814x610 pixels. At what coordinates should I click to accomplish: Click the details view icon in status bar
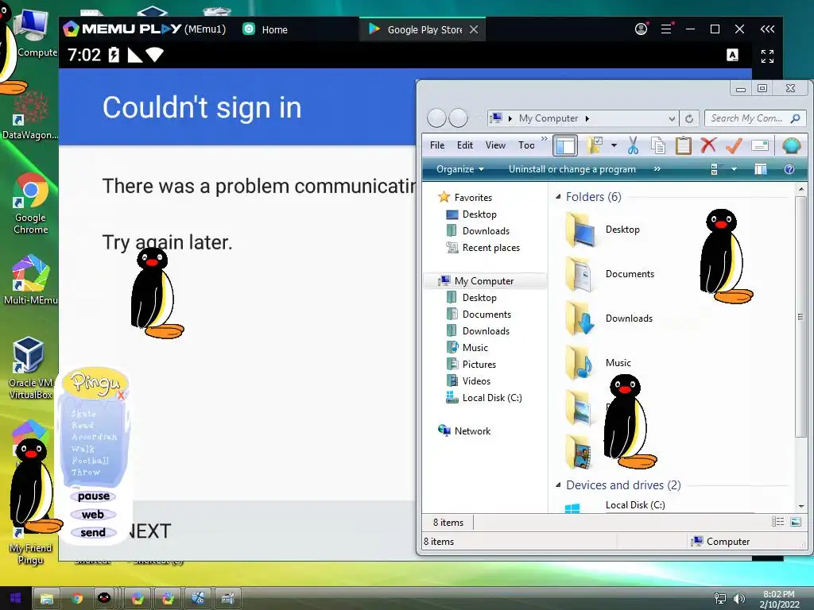tap(777, 522)
